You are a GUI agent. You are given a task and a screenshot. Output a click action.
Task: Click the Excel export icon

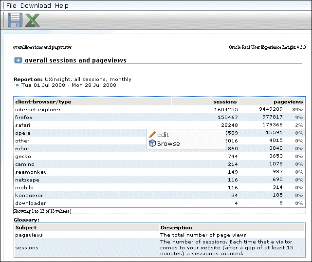32,20
